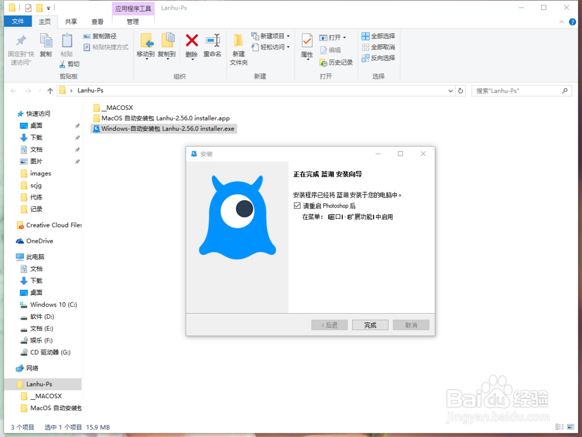582x437 pixels.
Task: Open CD 驱动器 (G:) in sidebar
Action: point(45,352)
